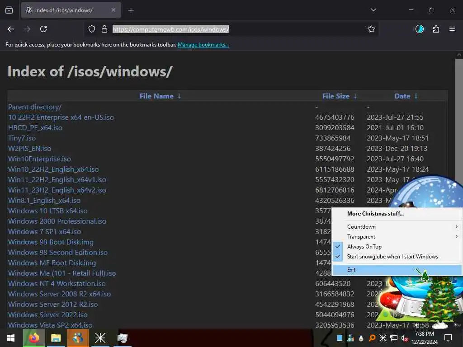The image size is (463, 347).
Task: Download HBCD_PE_x64.iso
Action: click(35, 128)
